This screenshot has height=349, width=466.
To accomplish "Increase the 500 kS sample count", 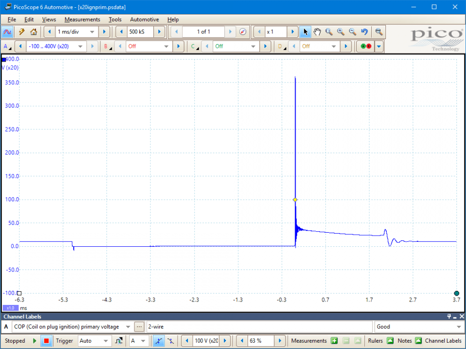I will point(159,32).
